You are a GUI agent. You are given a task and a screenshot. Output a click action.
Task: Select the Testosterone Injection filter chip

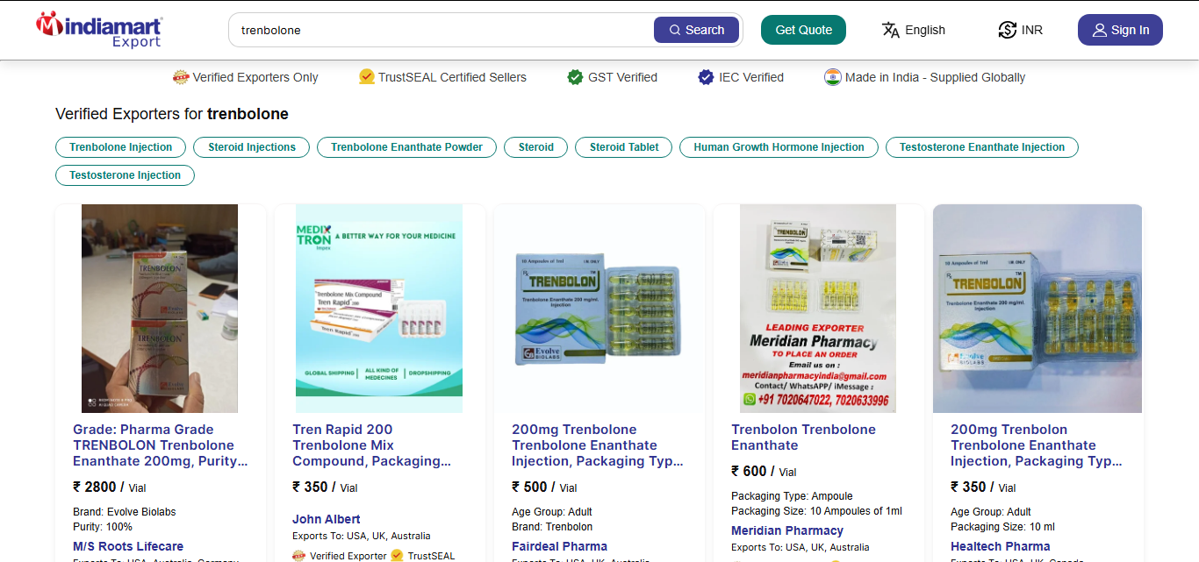(x=126, y=175)
